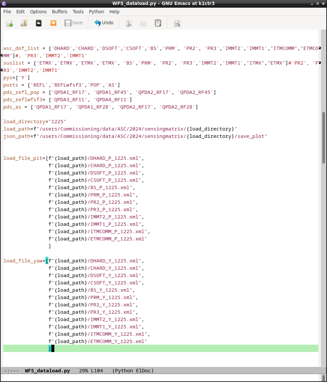The image size is (327, 382).
Task: Click /DSOFT_Y_1225.xml text
Action: click(x=113, y=275)
